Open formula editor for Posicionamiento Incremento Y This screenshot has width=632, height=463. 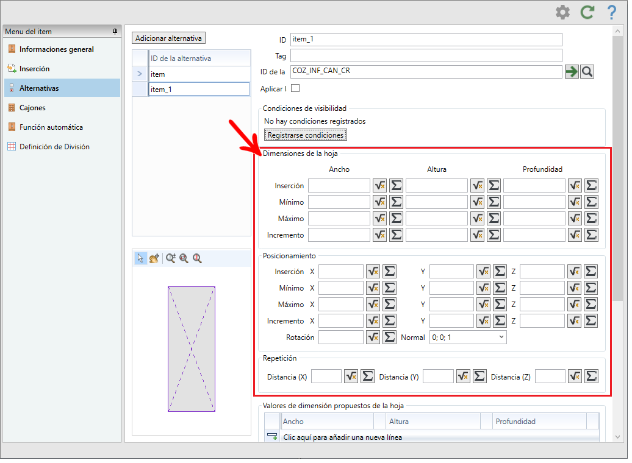(484, 321)
